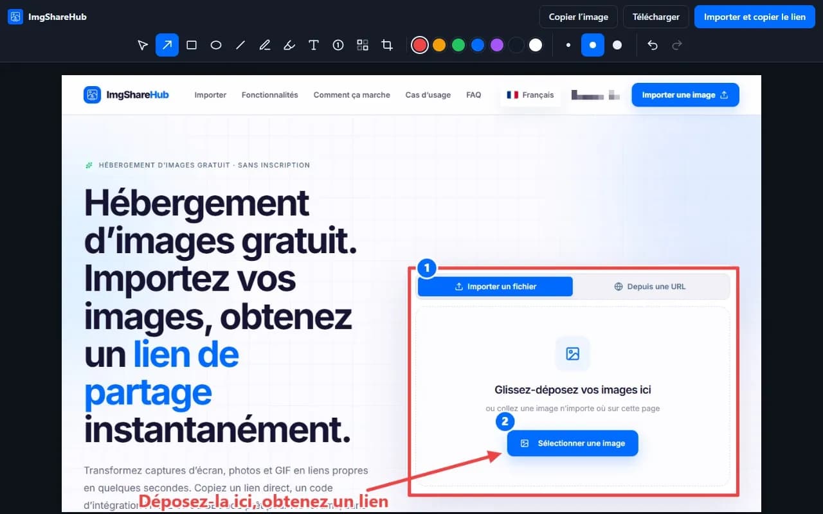The image size is (823, 514).
Task: Pick the blue color swatch
Action: point(478,45)
